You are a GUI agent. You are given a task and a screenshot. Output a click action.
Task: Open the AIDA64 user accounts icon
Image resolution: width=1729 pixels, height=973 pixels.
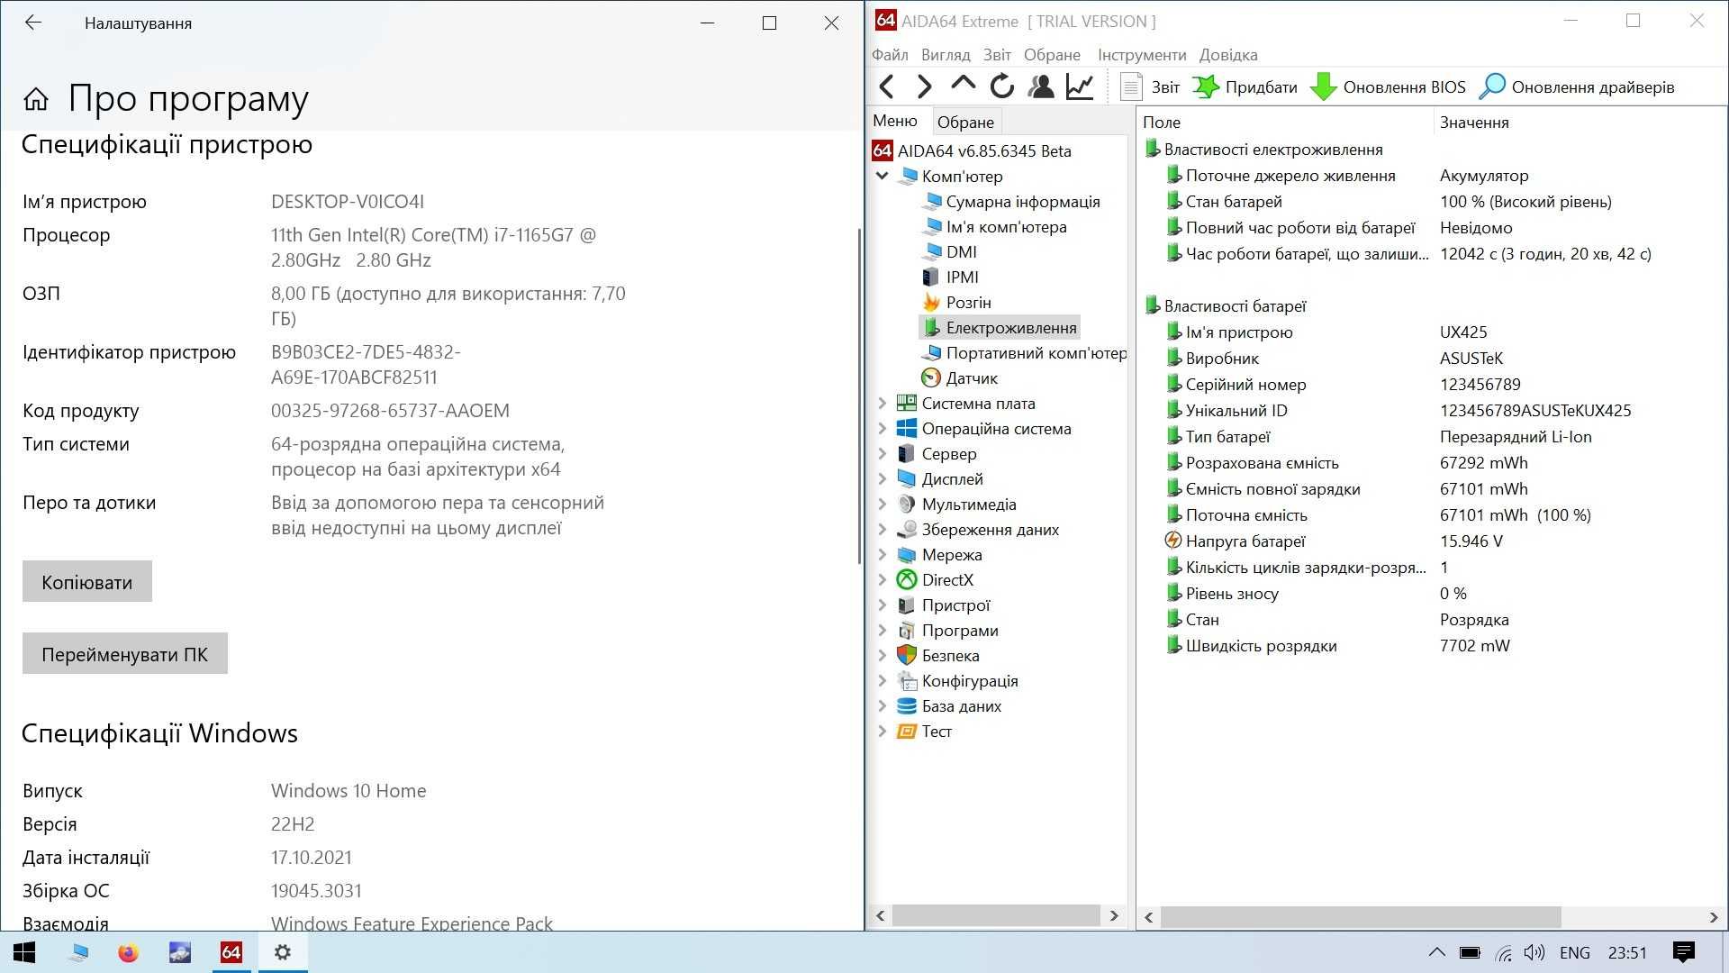(1041, 86)
